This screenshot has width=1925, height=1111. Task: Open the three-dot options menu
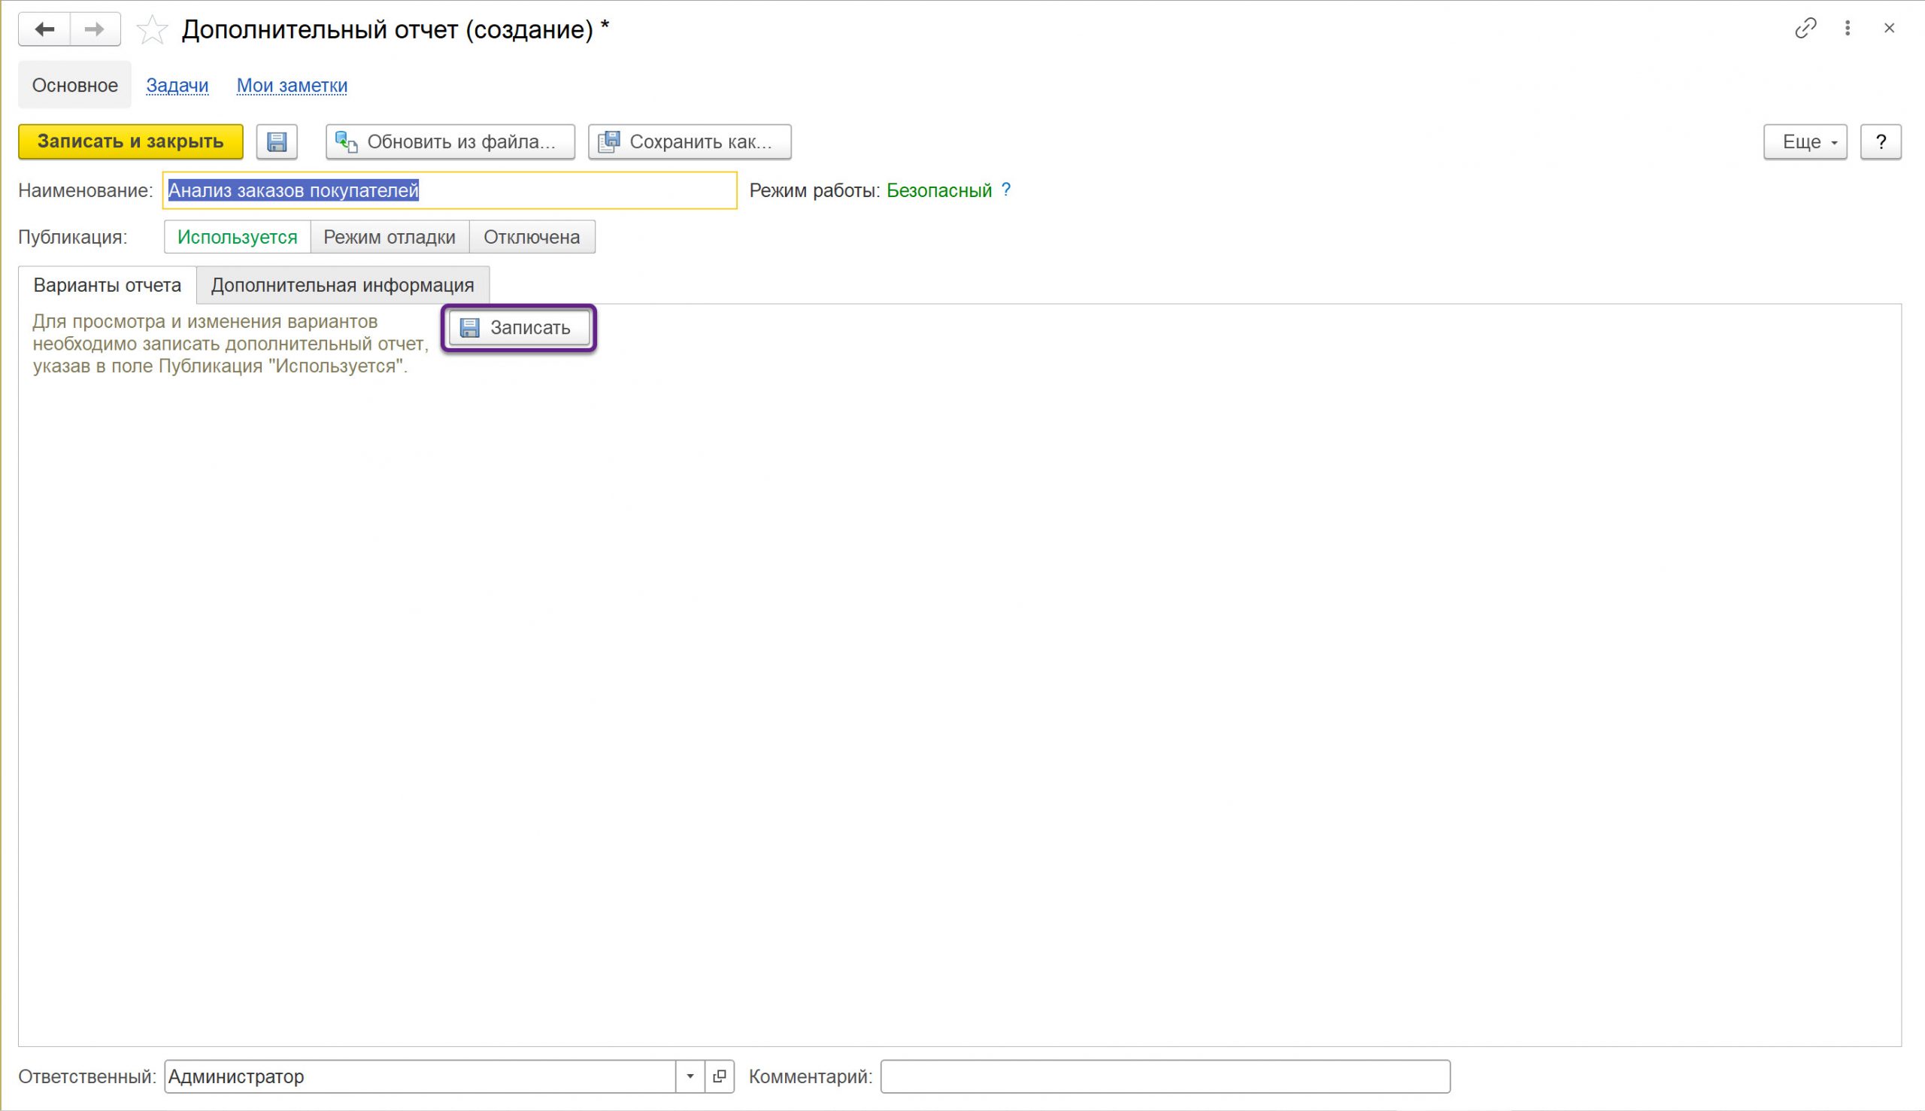coord(1848,29)
